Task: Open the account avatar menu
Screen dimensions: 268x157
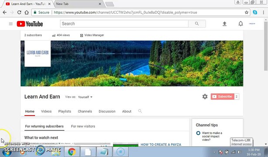Action: click(252, 24)
